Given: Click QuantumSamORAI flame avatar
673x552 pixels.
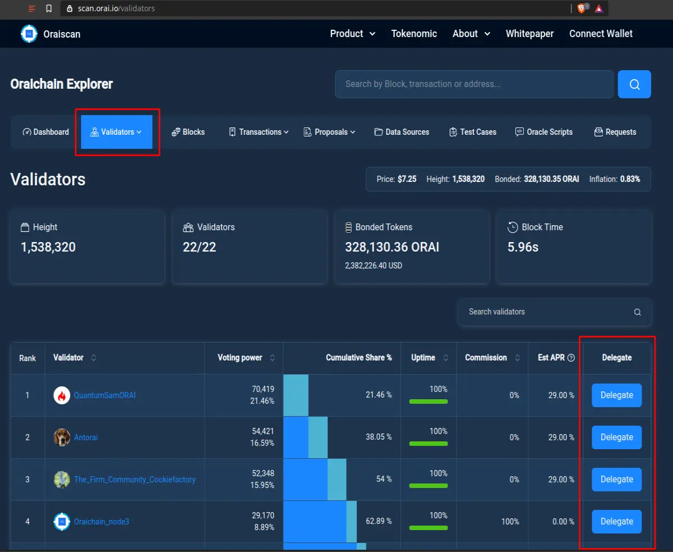Looking at the screenshot, I should pyautogui.click(x=62, y=395).
